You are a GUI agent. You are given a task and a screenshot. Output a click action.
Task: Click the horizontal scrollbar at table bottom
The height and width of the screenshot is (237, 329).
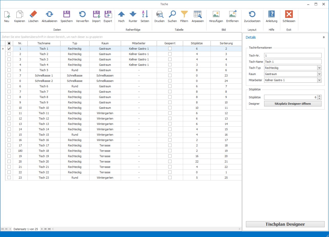[146, 229]
